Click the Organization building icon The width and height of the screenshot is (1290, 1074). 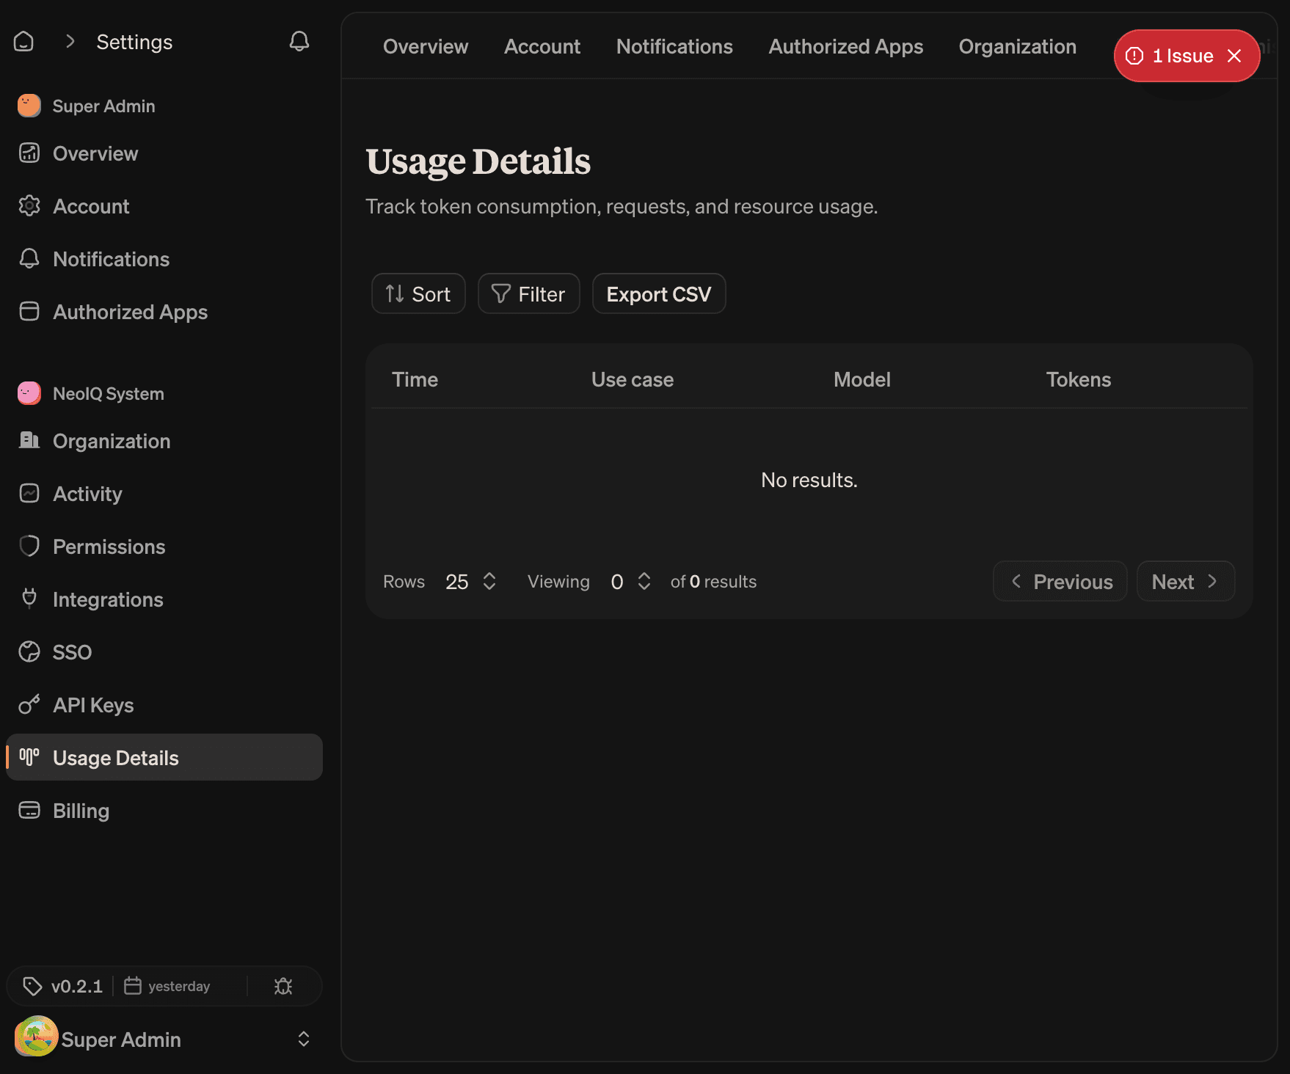click(29, 440)
